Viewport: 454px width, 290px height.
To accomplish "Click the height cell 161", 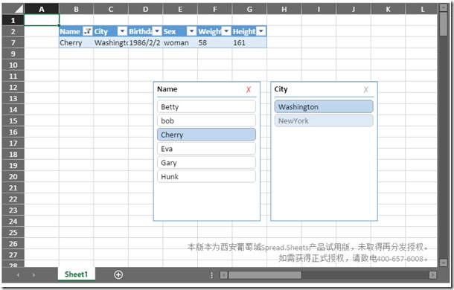I will tap(249, 42).
